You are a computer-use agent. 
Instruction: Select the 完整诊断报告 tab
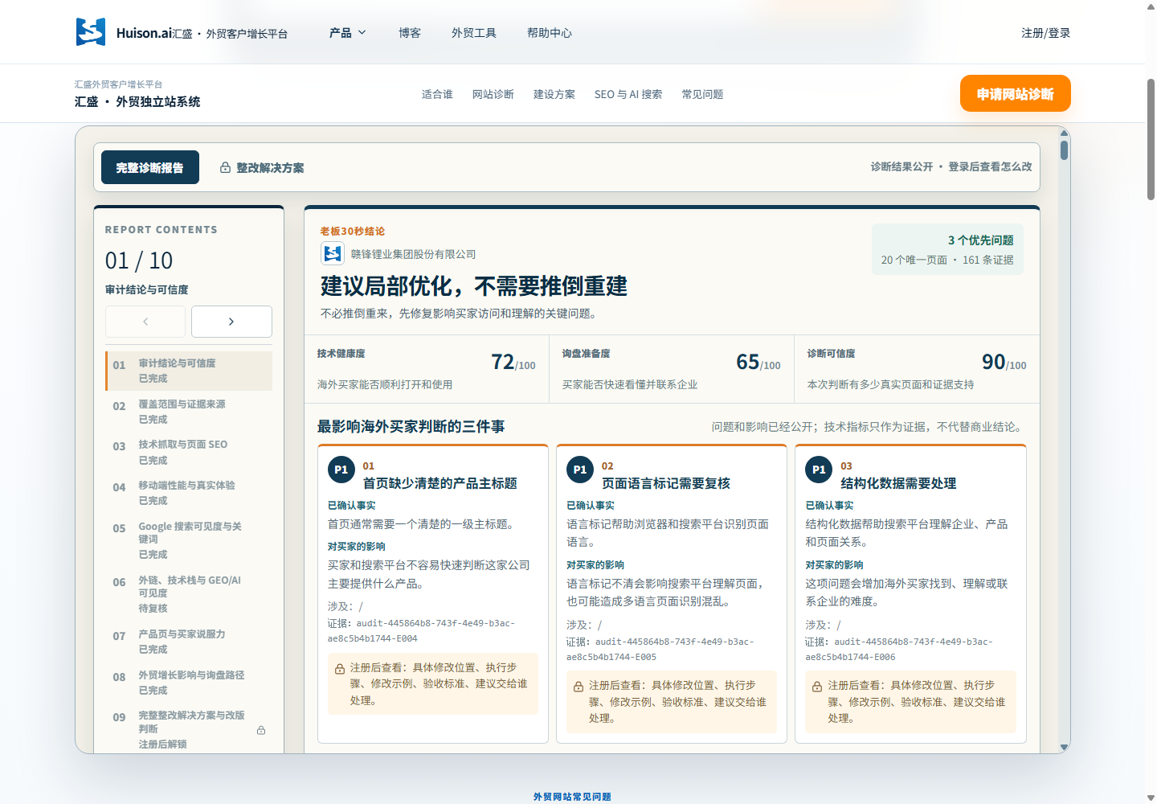coord(150,167)
